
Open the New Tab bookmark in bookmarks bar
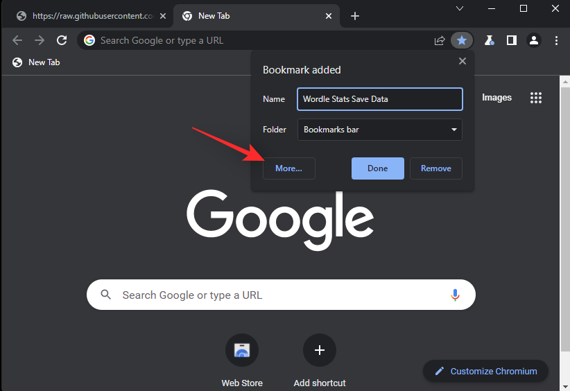coord(36,62)
